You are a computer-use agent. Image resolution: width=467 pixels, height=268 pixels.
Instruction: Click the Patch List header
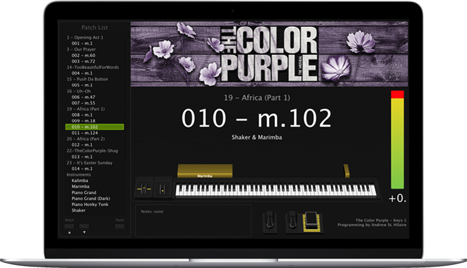click(95, 27)
